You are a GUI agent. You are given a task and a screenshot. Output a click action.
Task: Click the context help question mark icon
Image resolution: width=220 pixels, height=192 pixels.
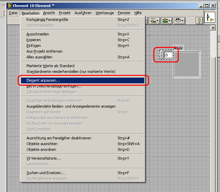[x=199, y=21]
